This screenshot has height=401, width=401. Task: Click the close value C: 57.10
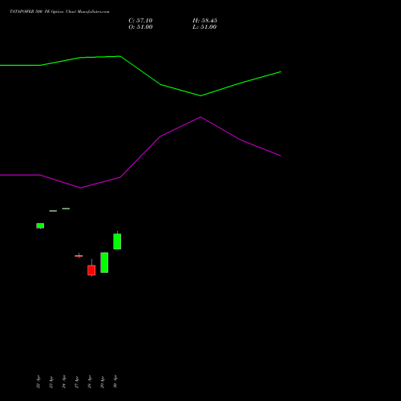pyautogui.click(x=140, y=21)
